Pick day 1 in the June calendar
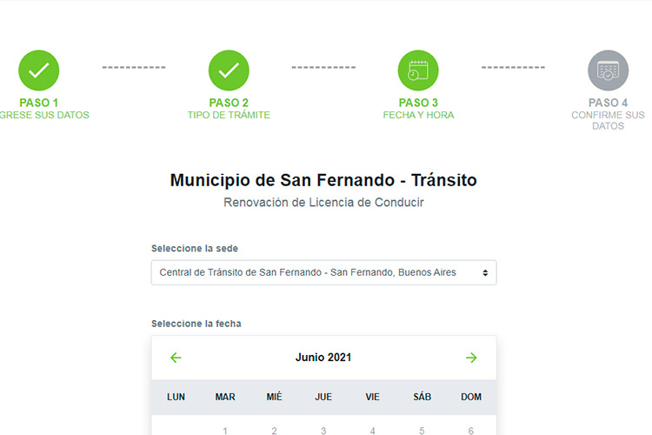Viewport: 652px width, 435px height. (x=225, y=430)
